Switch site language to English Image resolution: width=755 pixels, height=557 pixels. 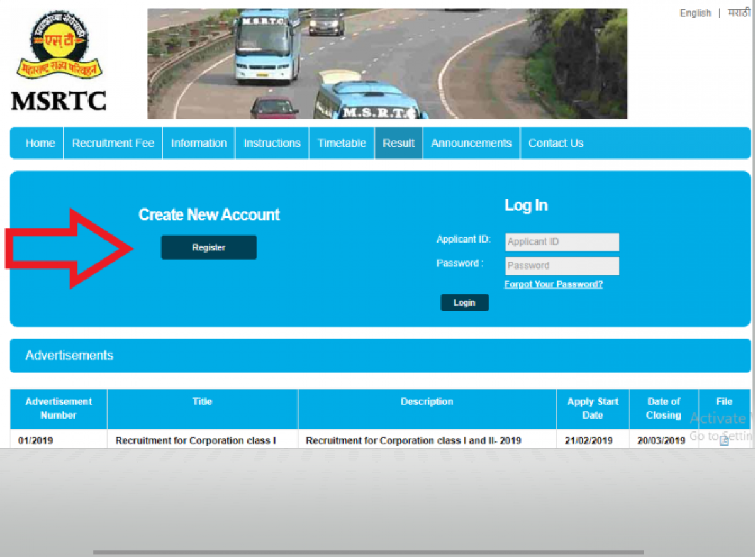pyautogui.click(x=695, y=13)
